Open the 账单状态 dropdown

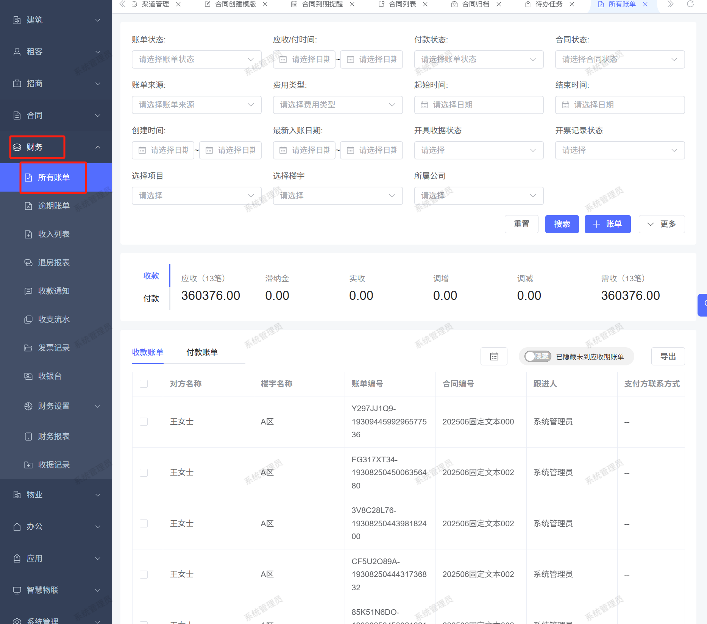tap(196, 59)
